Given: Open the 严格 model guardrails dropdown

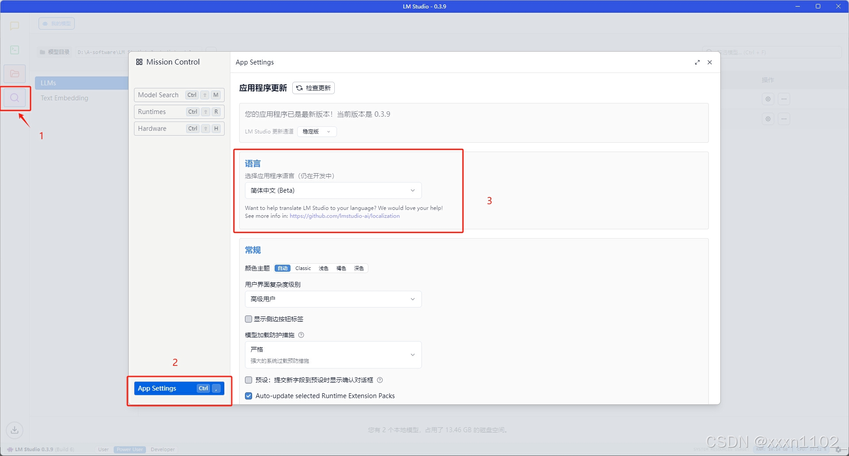Looking at the screenshot, I should tap(333, 355).
